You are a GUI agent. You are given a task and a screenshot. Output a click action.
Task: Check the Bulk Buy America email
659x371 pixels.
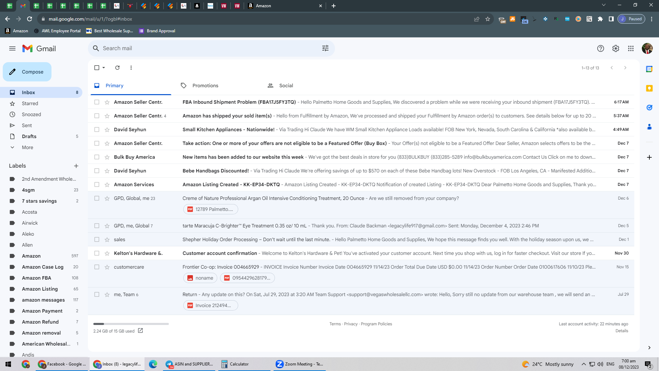[97, 157]
